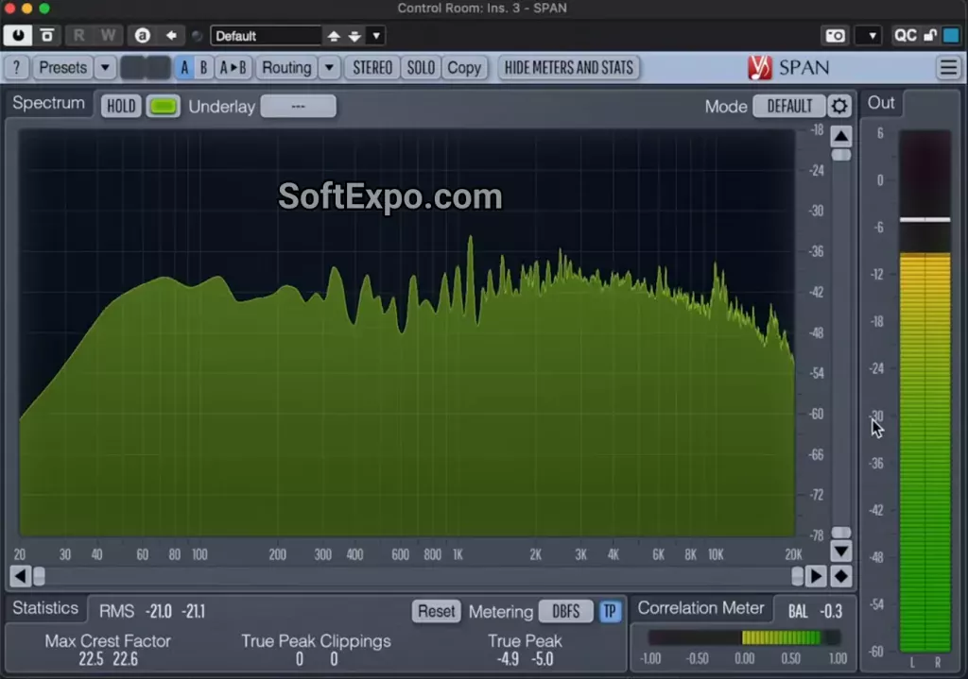Click the camera snapshot icon in plugin header
The height and width of the screenshot is (679, 968).
click(x=835, y=35)
